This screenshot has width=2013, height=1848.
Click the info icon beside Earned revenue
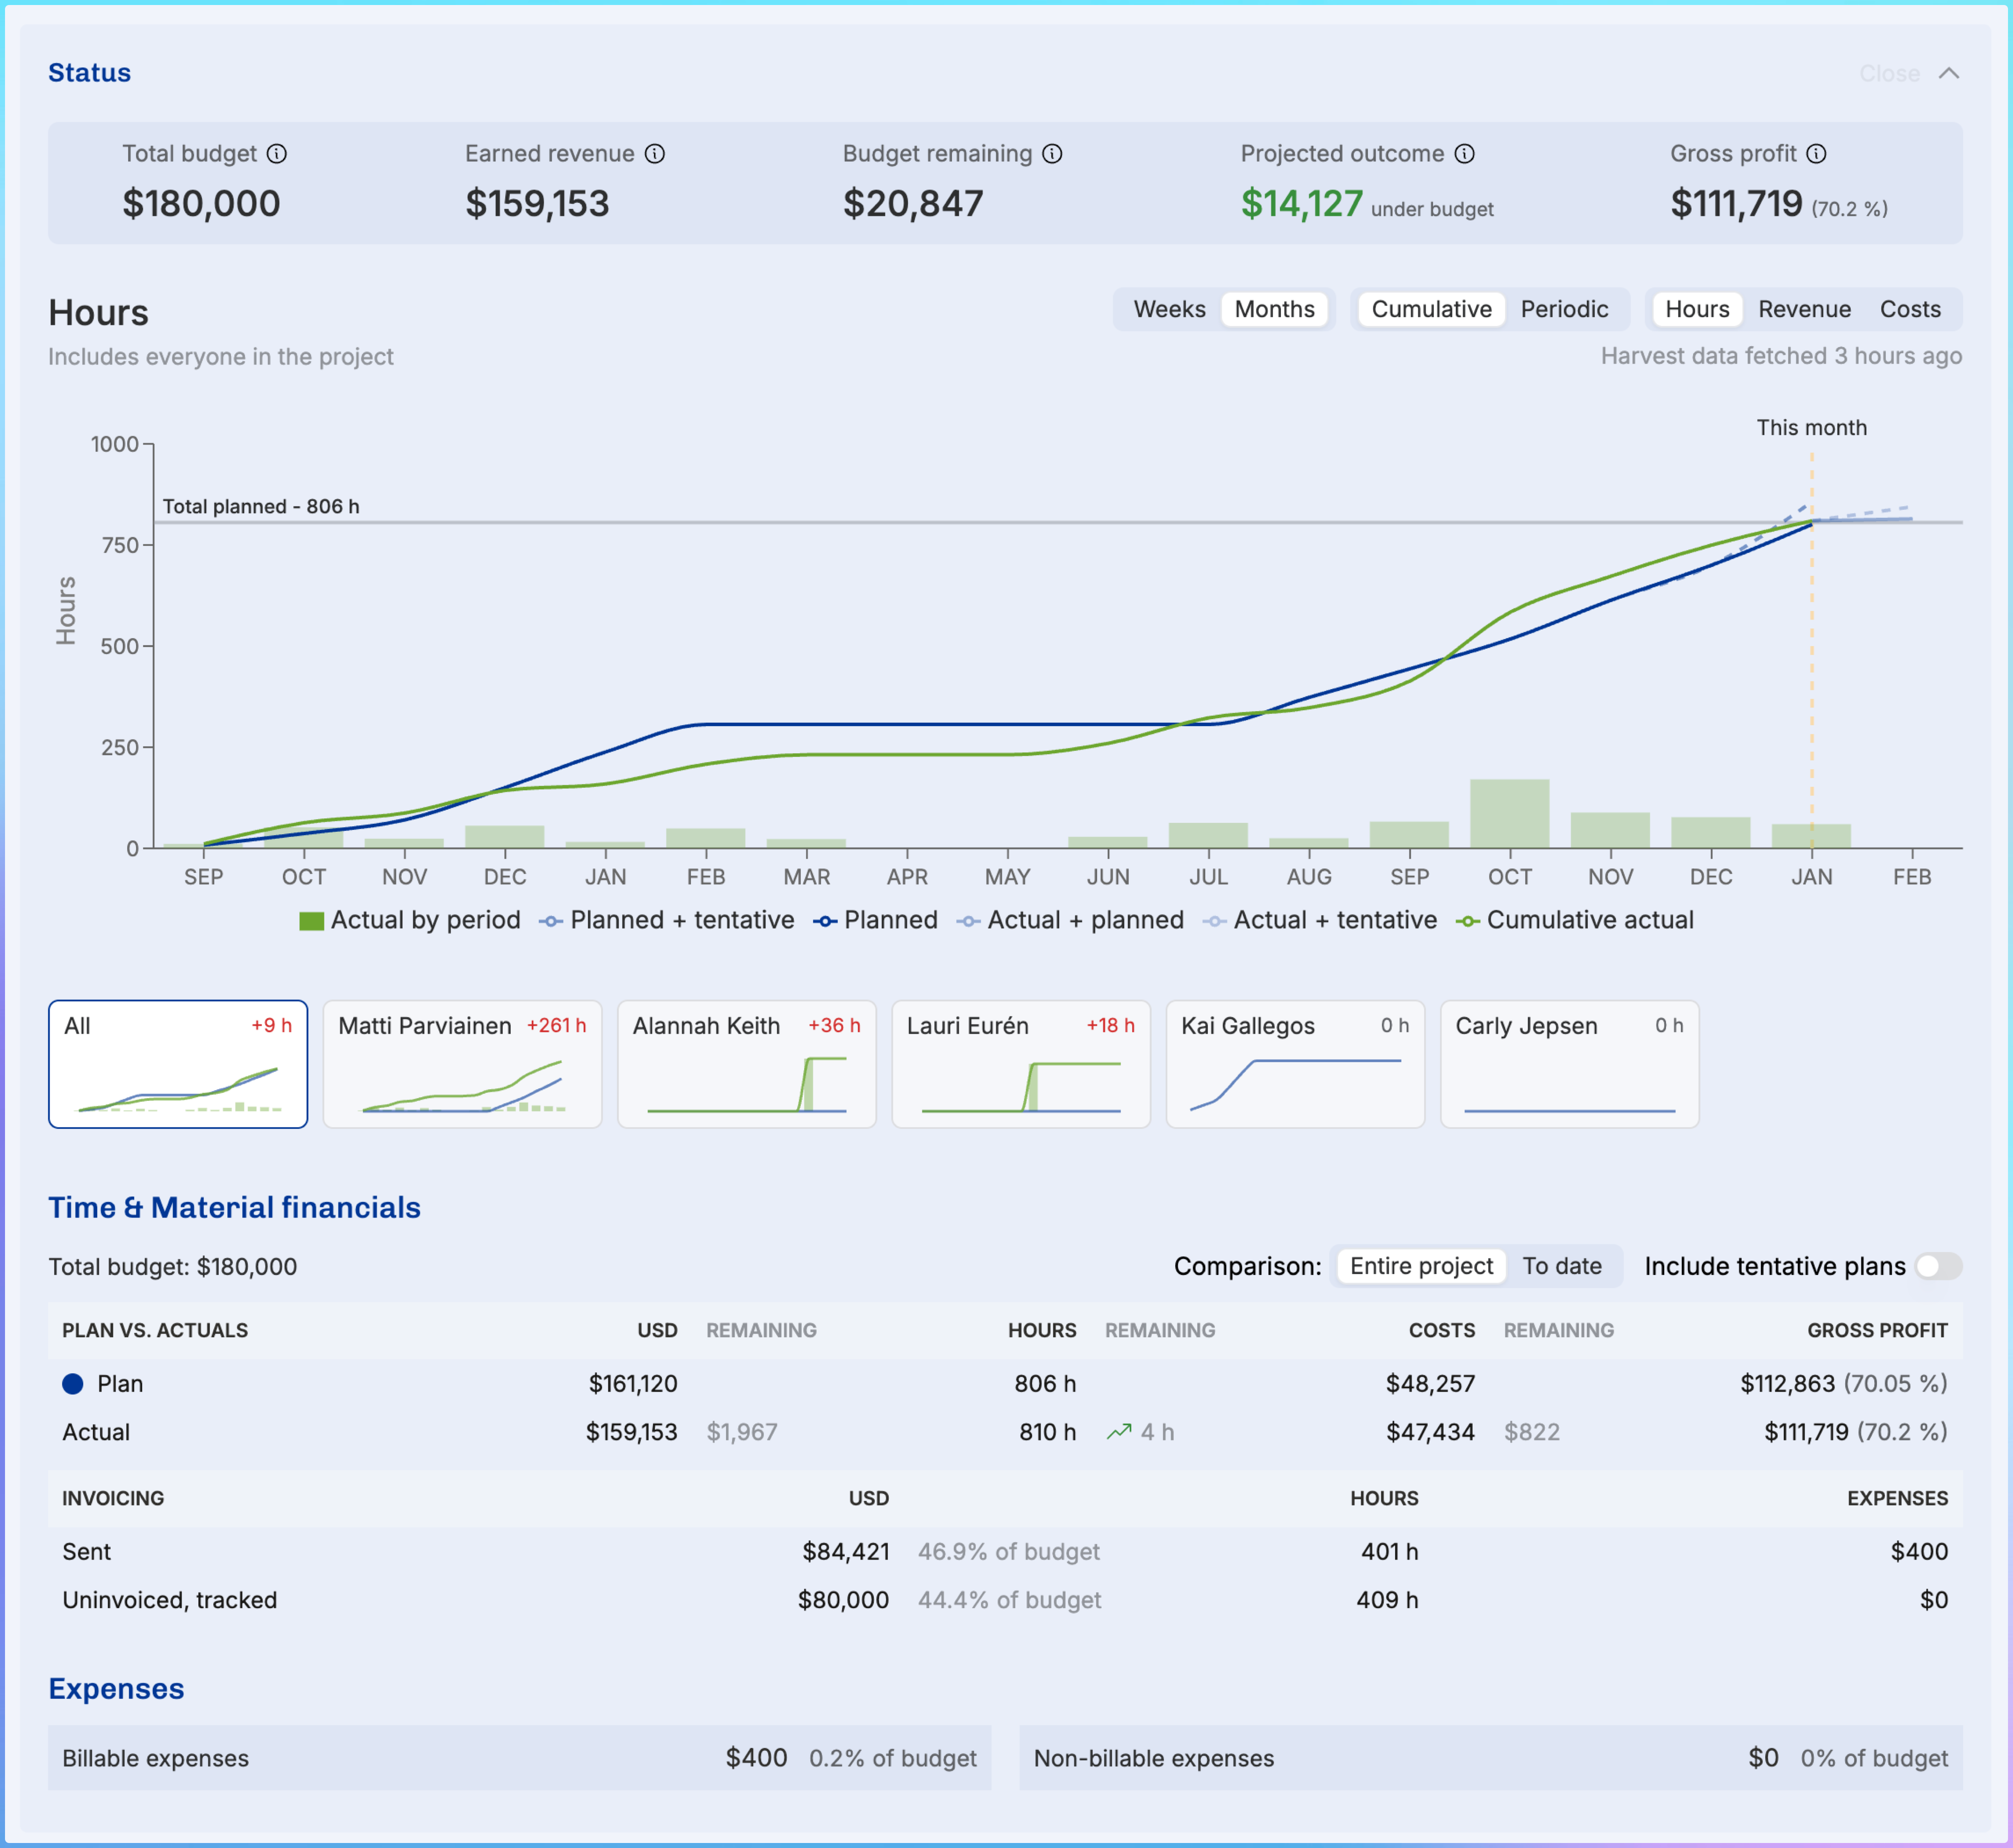(x=655, y=153)
